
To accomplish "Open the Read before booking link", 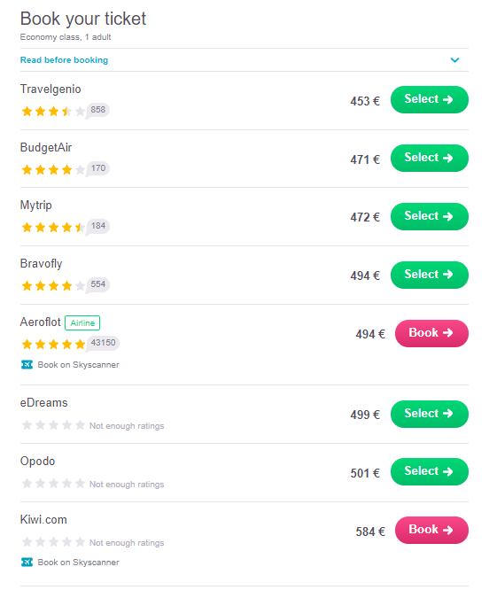I will pos(64,60).
